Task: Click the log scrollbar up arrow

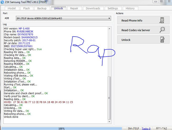Action: point(109,29)
